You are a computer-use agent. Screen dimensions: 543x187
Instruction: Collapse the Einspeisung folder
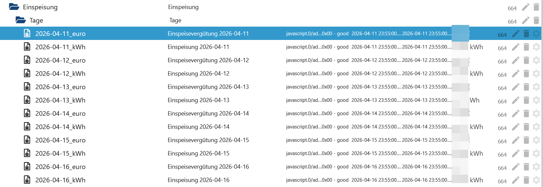[x=14, y=7]
